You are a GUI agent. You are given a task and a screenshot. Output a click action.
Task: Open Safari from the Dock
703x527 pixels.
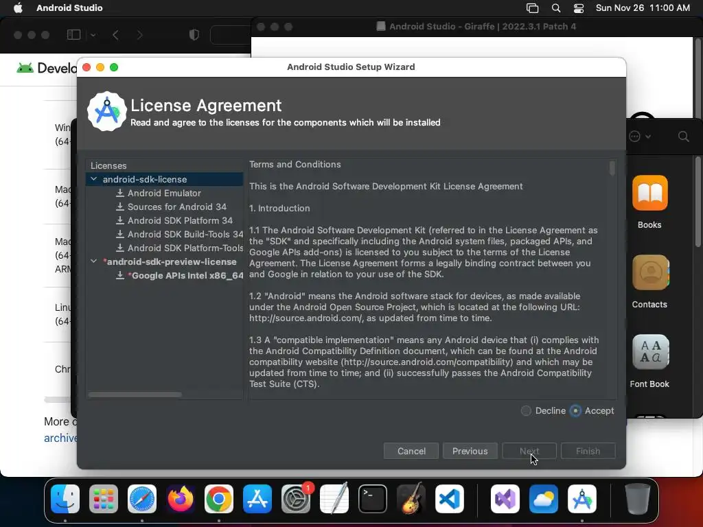[x=142, y=499]
